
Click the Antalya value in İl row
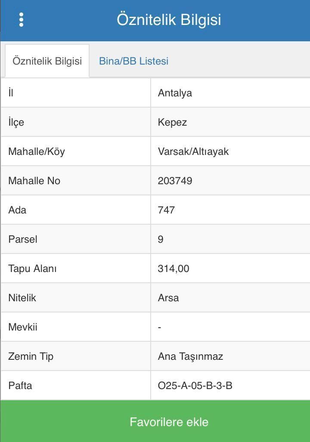[175, 93]
